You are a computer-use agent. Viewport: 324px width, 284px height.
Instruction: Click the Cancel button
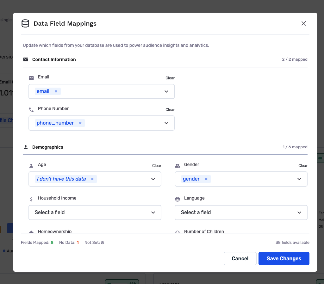240,258
